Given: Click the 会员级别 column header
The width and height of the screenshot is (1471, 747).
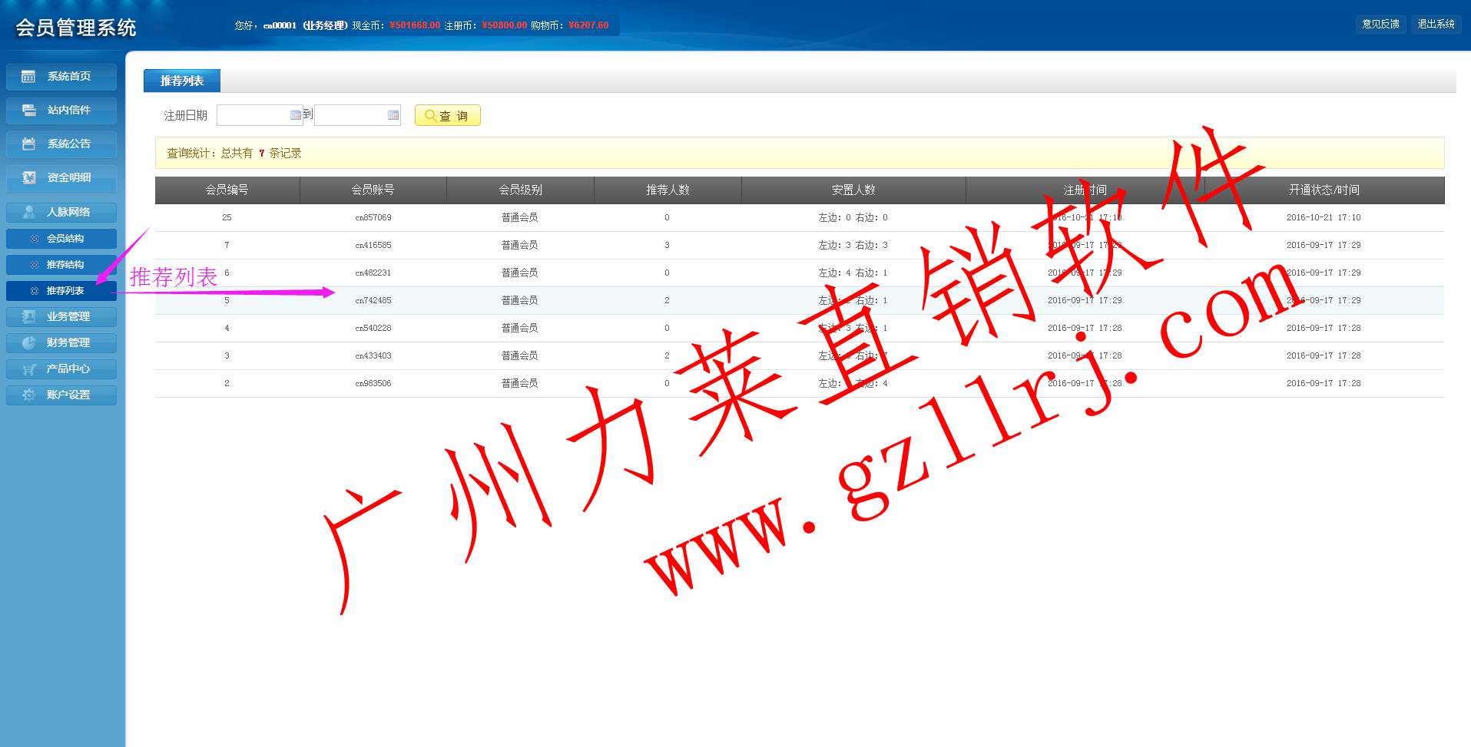Looking at the screenshot, I should 520,190.
